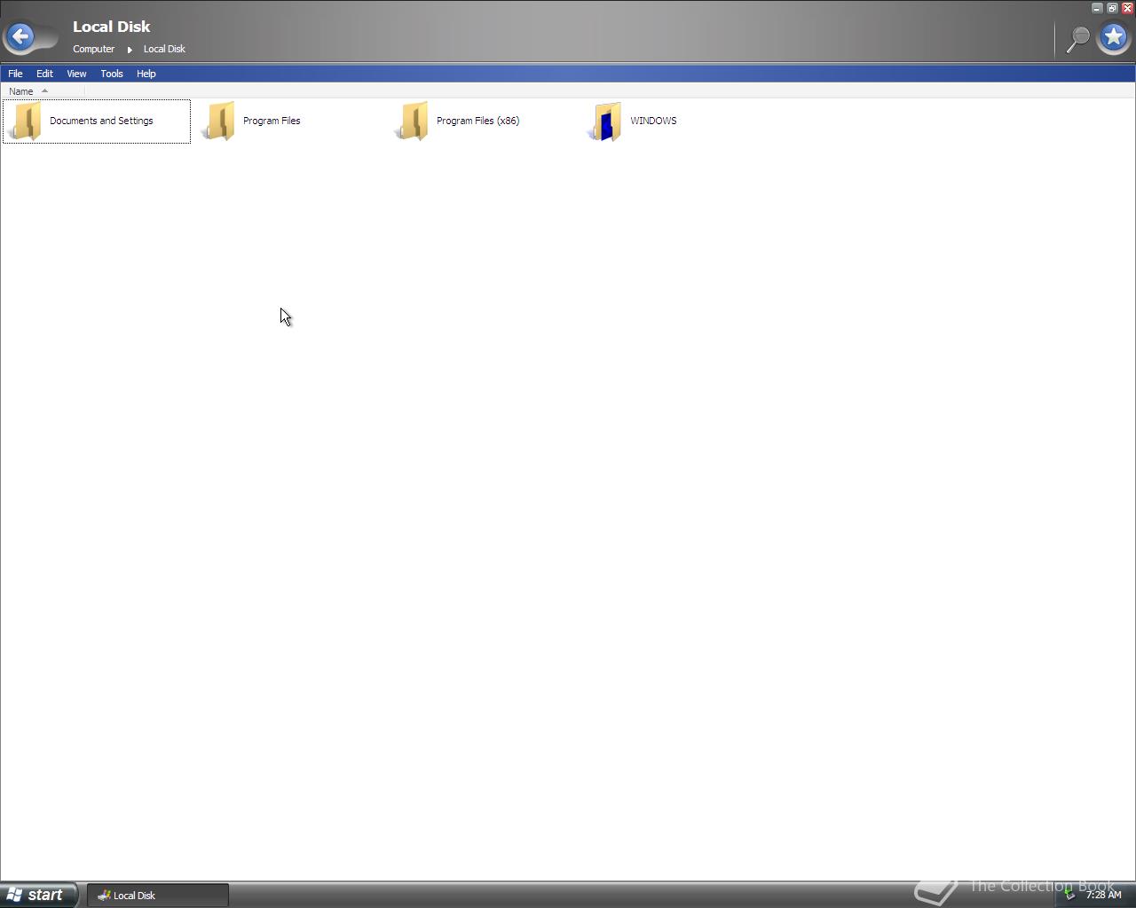Screen dimensions: 1136x908
Task: Click the Program Files (x86) folder name
Action: click(x=477, y=121)
